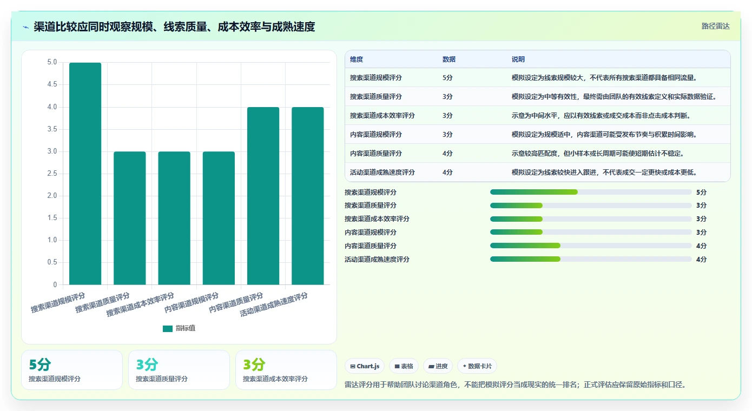The height and width of the screenshot is (411, 752).
Task: Click description 模拟设定为线索规模较大
Action: pos(605,77)
